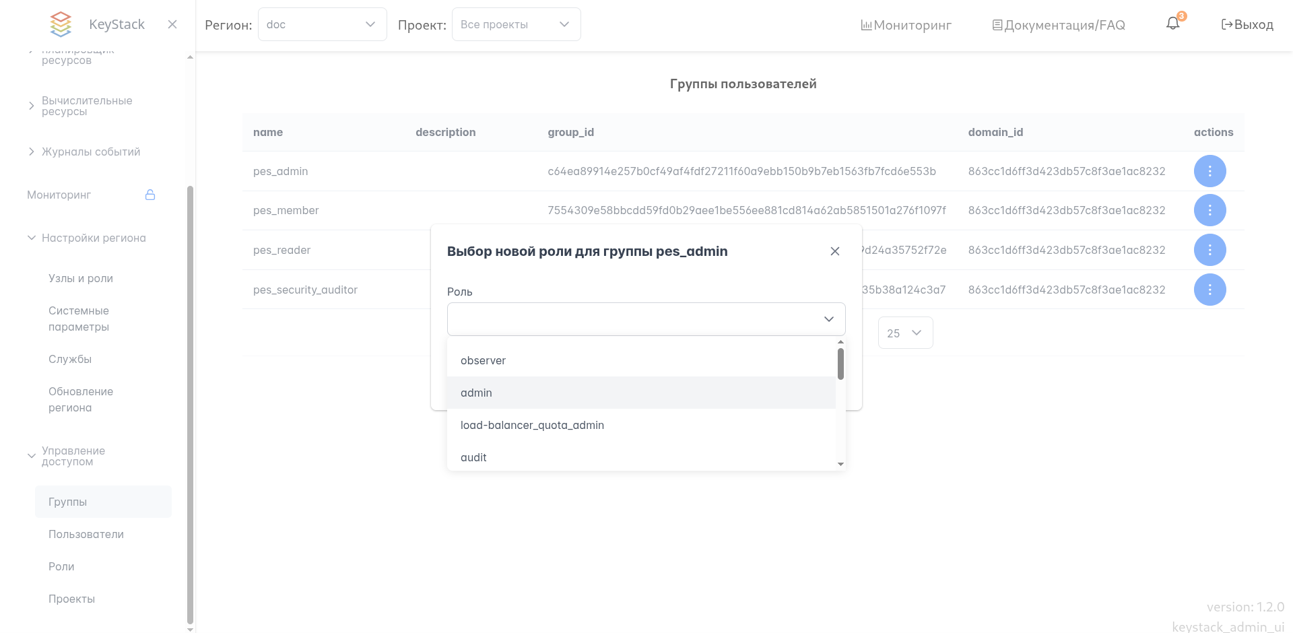Click the lock icon next to Мониторинг

[150, 195]
